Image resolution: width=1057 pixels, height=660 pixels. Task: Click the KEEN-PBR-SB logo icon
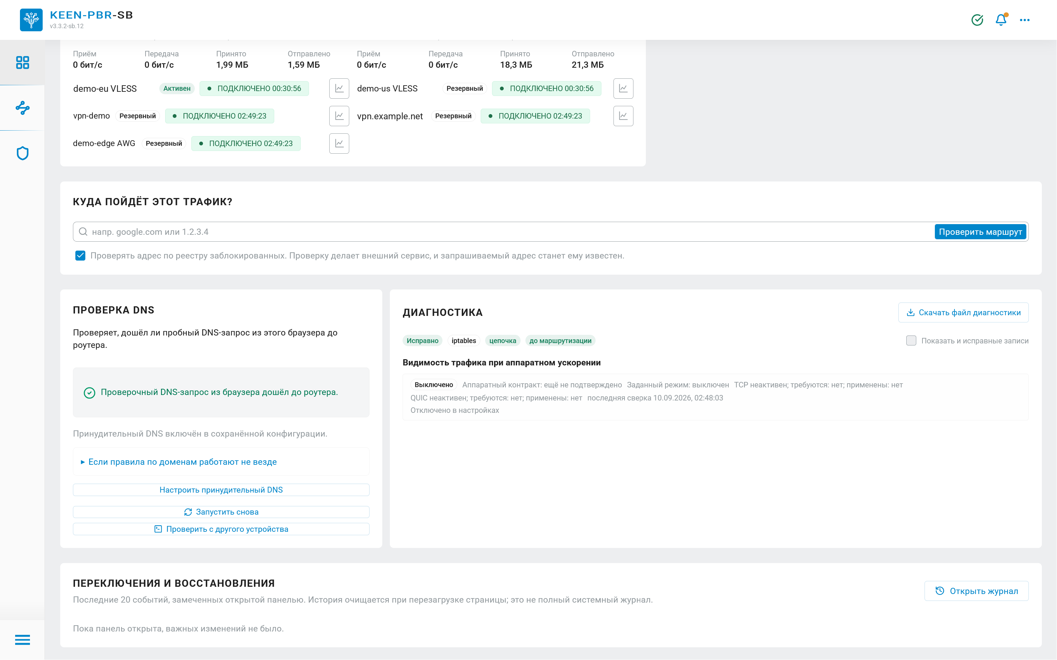coord(31,20)
